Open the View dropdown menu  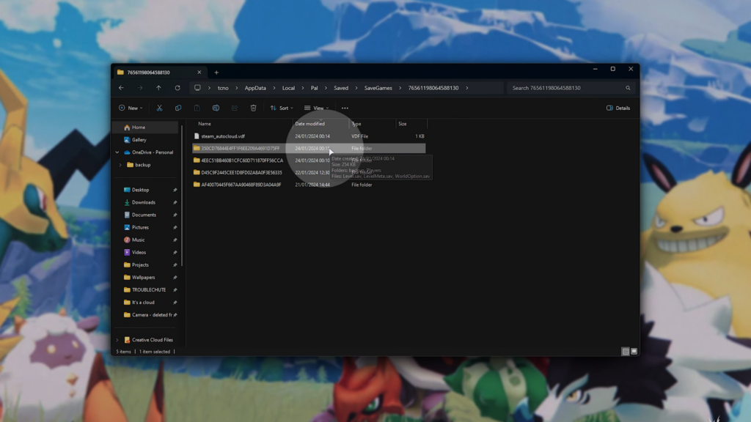point(317,108)
